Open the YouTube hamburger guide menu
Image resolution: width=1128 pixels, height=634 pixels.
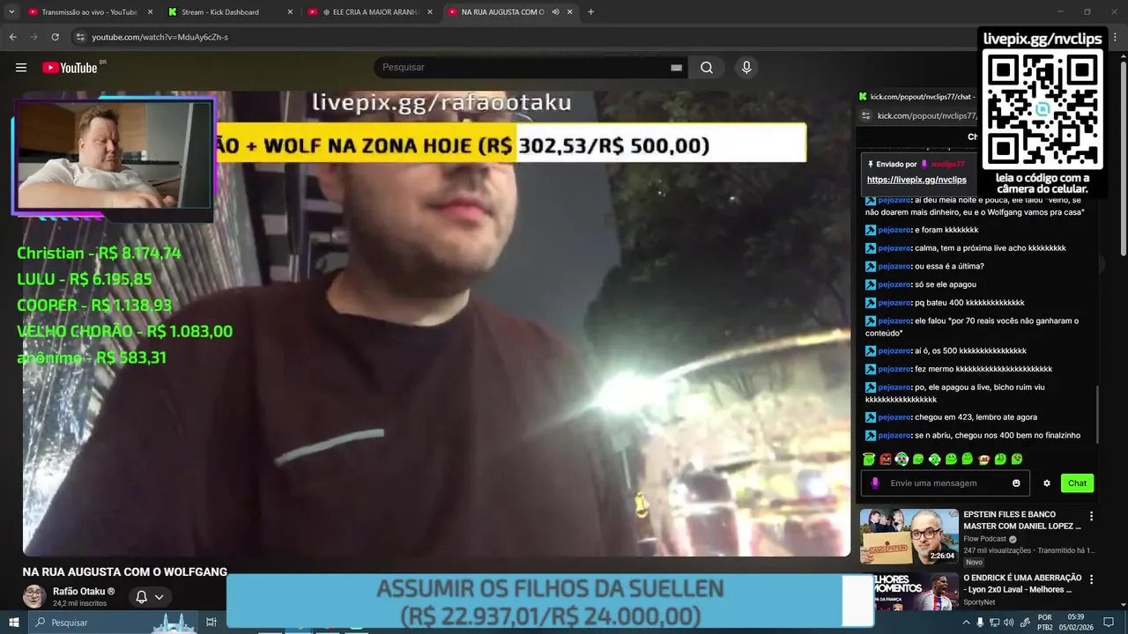21,68
